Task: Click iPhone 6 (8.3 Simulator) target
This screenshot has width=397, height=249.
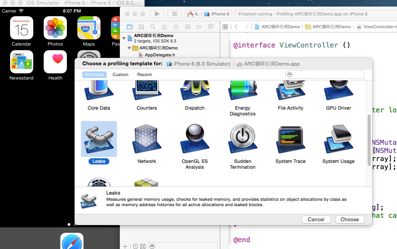Action: [198, 64]
